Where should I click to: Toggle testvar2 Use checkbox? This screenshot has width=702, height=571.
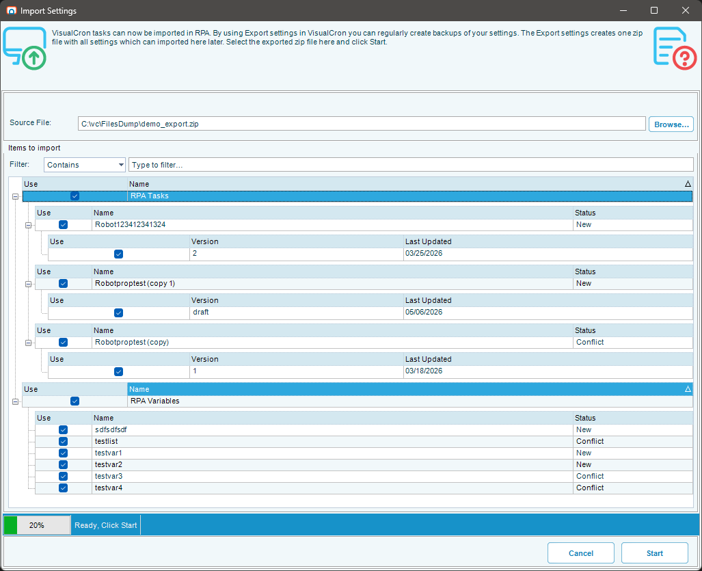63,464
